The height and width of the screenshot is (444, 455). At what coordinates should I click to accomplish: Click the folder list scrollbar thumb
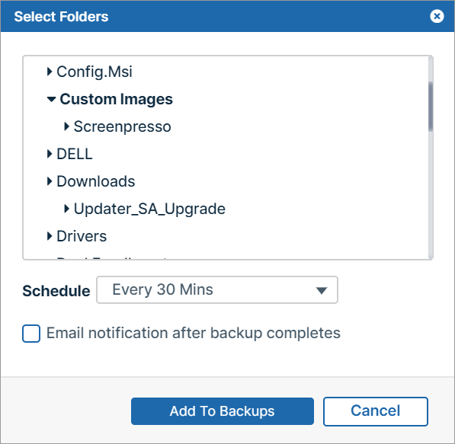click(x=431, y=107)
